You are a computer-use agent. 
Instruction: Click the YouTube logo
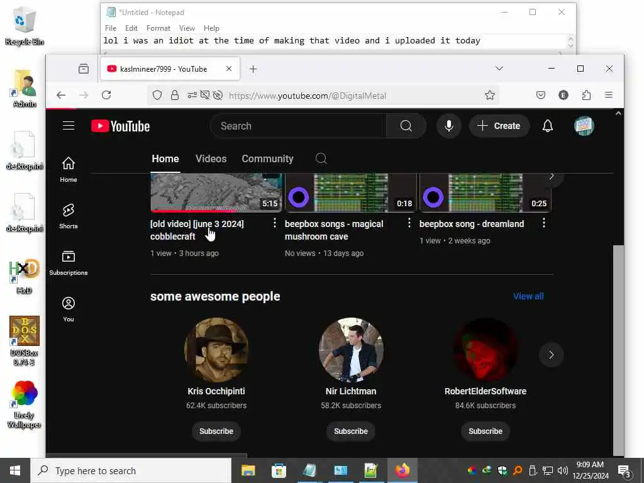pos(120,126)
